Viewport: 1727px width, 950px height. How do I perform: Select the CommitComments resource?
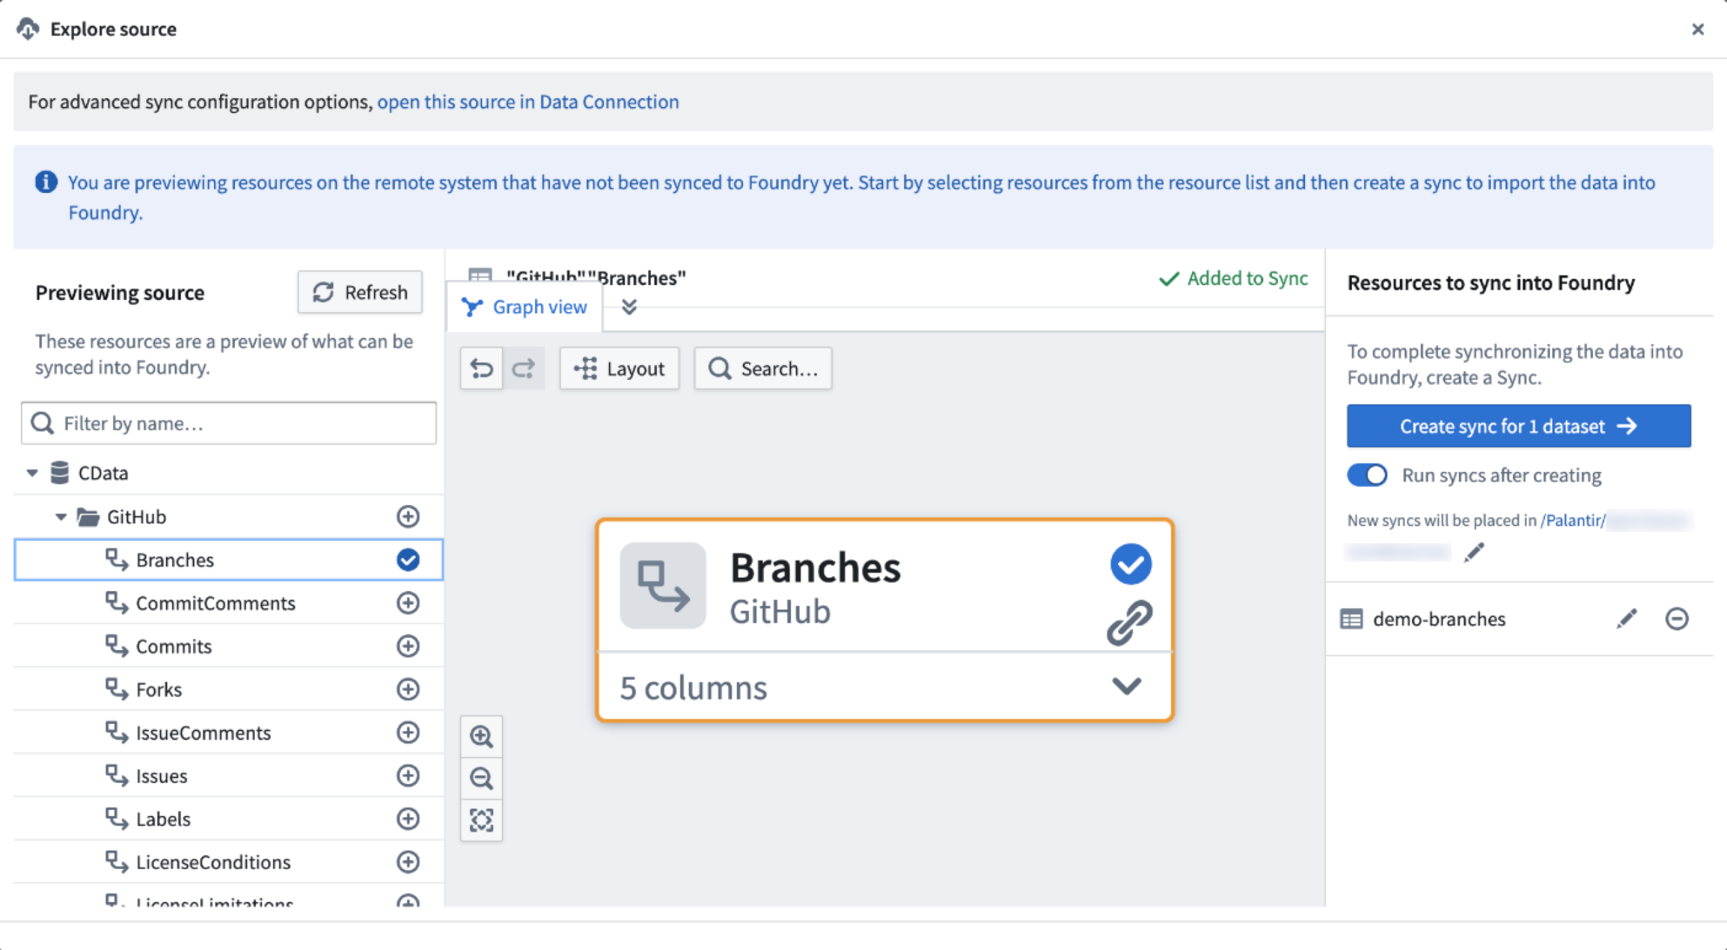pos(215,603)
